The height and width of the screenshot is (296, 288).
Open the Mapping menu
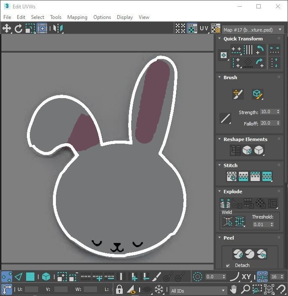[x=77, y=17]
